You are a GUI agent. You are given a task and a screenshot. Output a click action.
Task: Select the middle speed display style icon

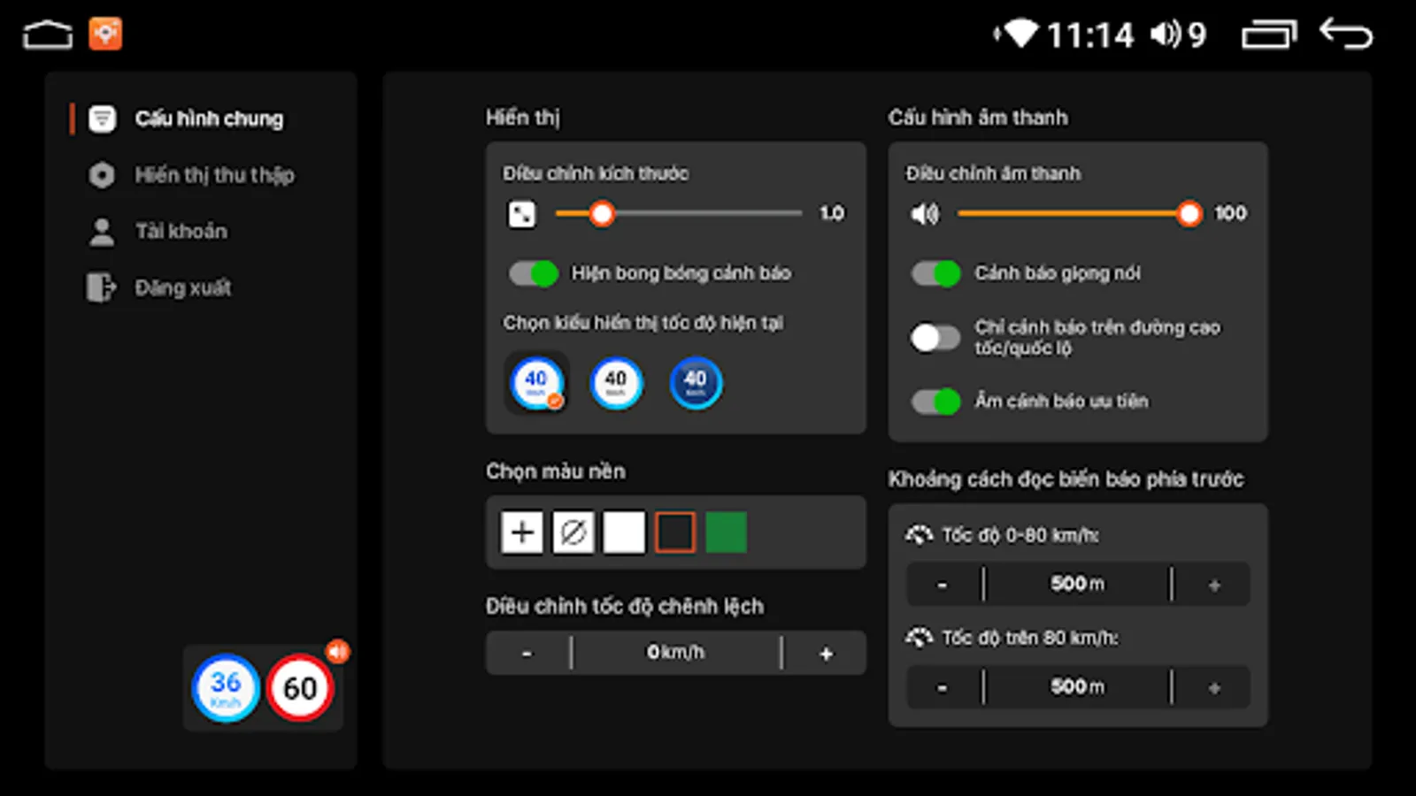pyautogui.click(x=616, y=381)
